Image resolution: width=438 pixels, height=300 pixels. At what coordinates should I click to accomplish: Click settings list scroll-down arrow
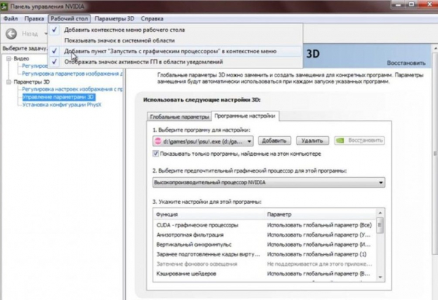[x=380, y=277]
